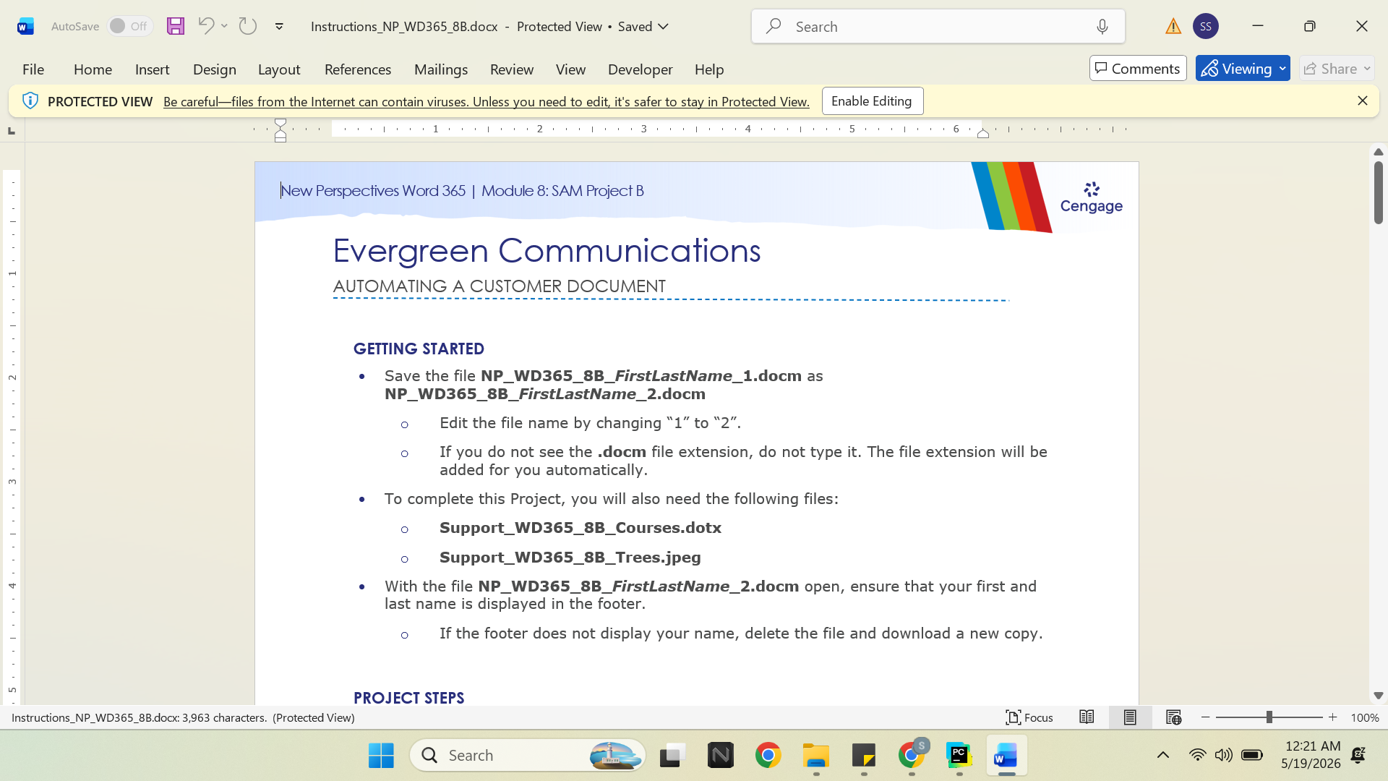Open Notion from the taskbar
Screen dimensions: 1388x781
[x=721, y=756]
